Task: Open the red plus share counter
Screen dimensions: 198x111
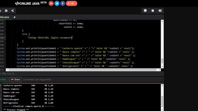Action: 71,3
